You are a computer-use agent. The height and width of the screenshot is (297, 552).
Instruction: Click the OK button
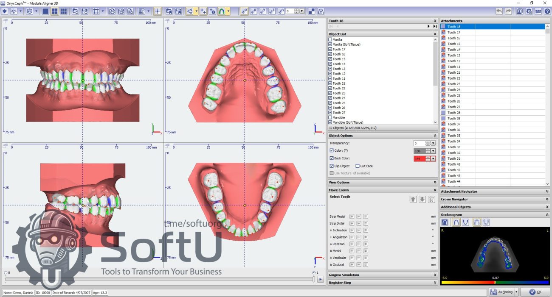pyautogui.click(x=534, y=291)
